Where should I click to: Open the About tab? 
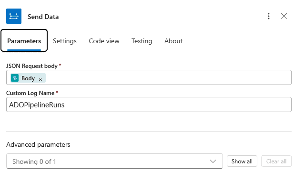tap(173, 41)
